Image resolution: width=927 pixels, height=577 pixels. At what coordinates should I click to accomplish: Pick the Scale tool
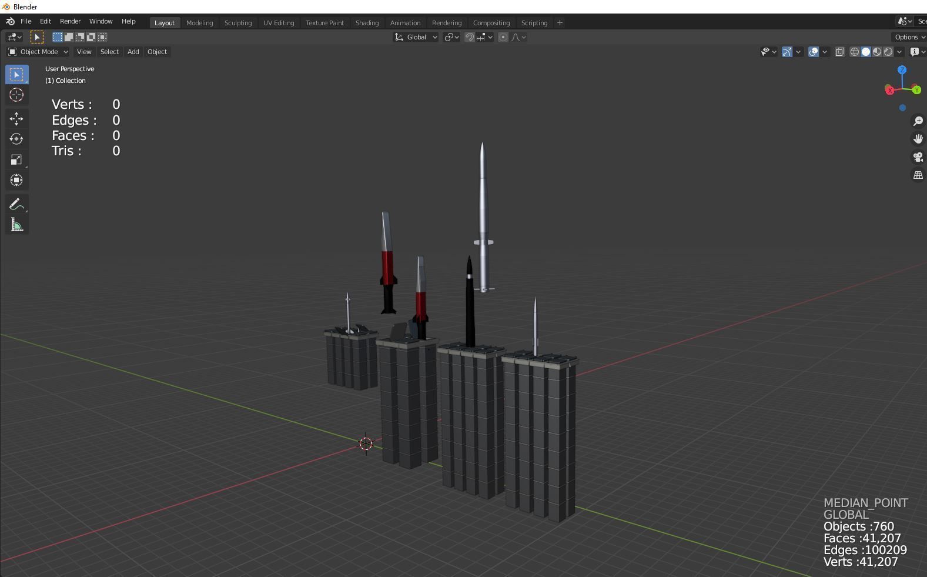point(16,159)
